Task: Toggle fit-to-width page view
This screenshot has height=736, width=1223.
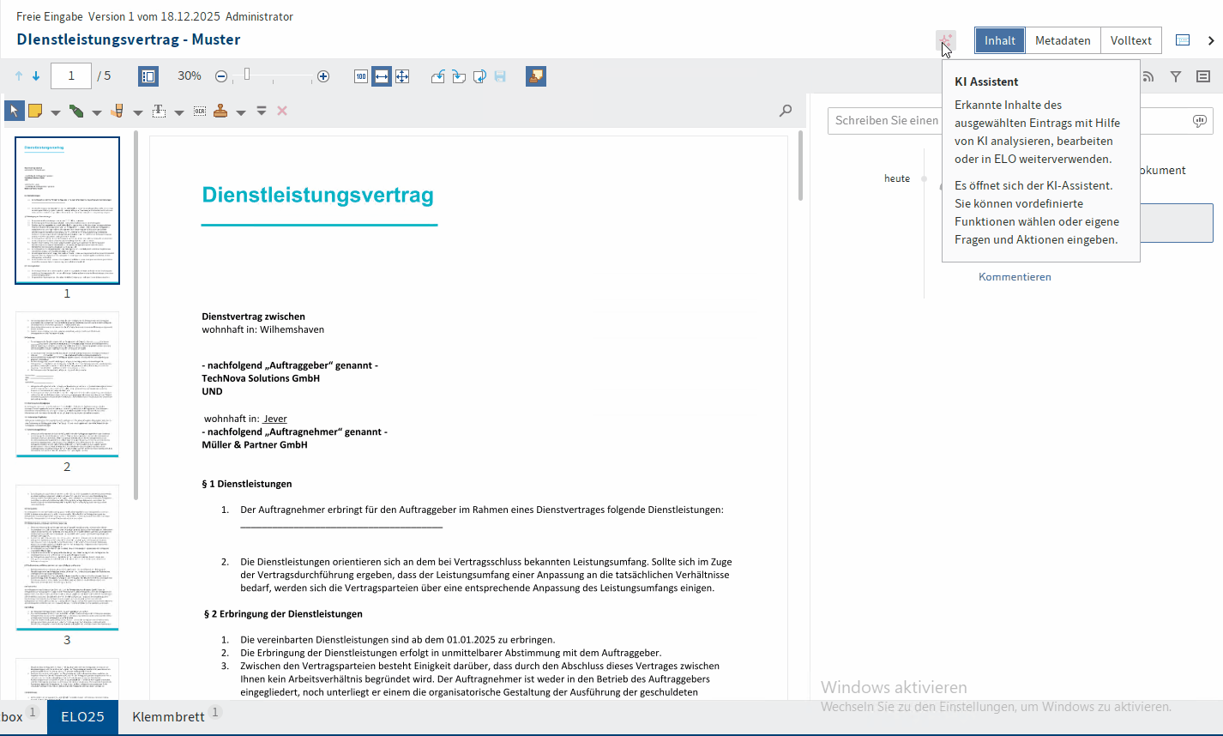Action: click(382, 76)
